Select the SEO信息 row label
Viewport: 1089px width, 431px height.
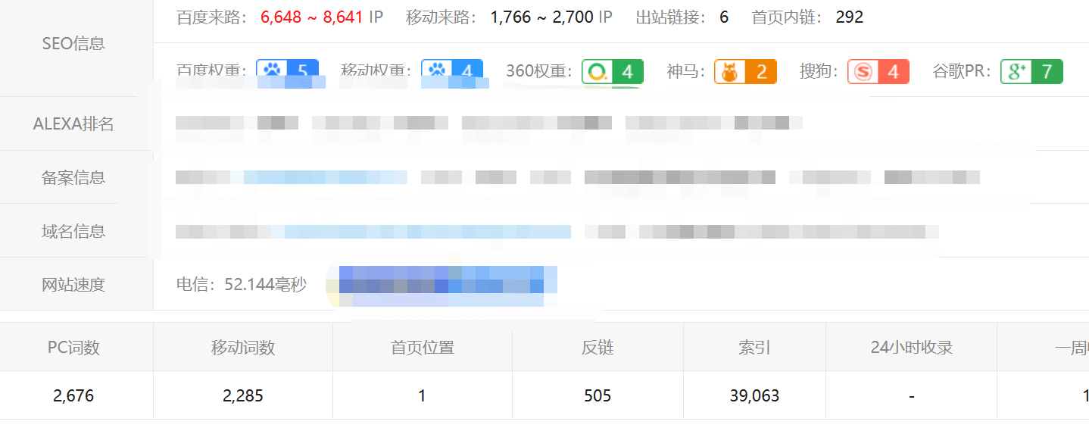(x=73, y=43)
